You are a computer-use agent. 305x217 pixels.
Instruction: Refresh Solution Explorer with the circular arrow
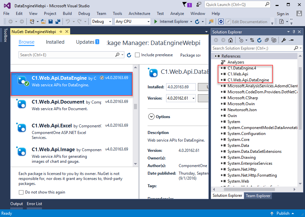pos(259,40)
